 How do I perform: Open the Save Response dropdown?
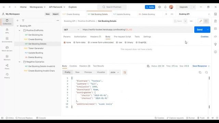pyautogui.click(x=201, y=66)
